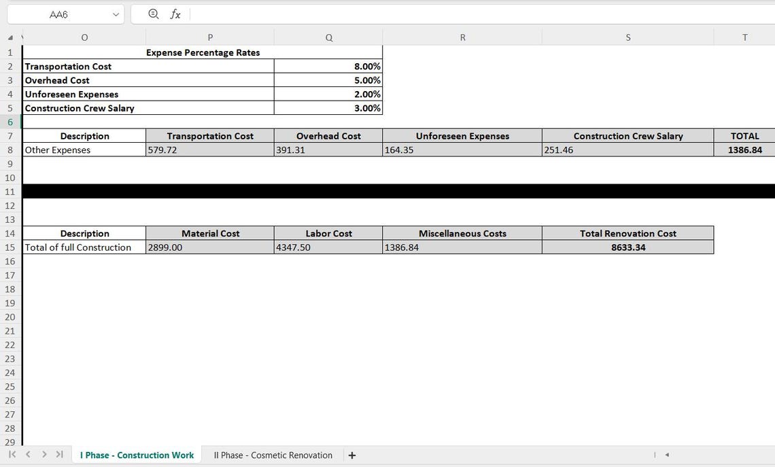Jump to the last sheet navigation icon
Viewport: 775px width, 467px height.
[60, 455]
